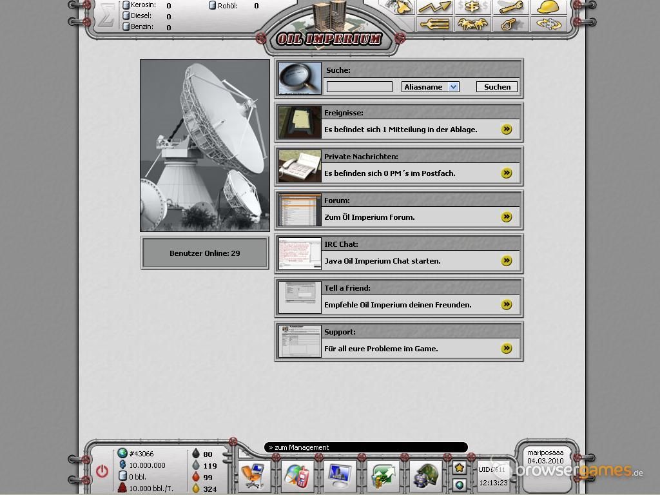
Task: Click the globe rank icon beside #43066
Action: pos(122,453)
